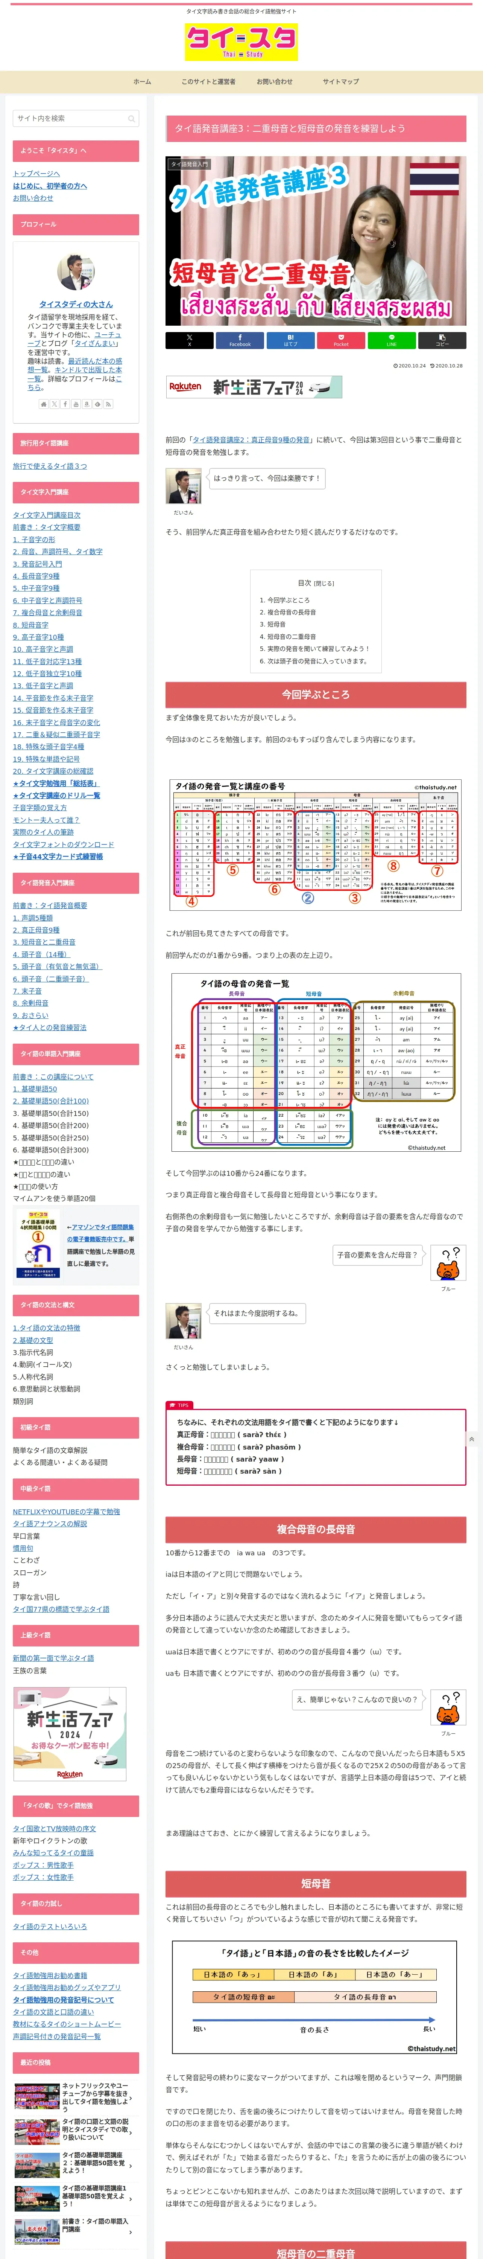
Task: Open 1. 基礎単語50 sidebar link
Action: pos(35,1089)
